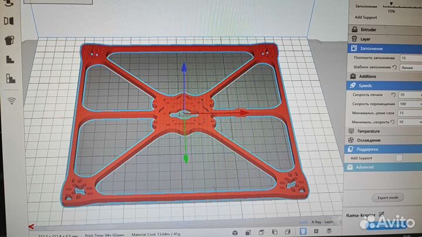Click the Плотность заполнения field
This screenshot has height=237, width=422.
point(411,58)
